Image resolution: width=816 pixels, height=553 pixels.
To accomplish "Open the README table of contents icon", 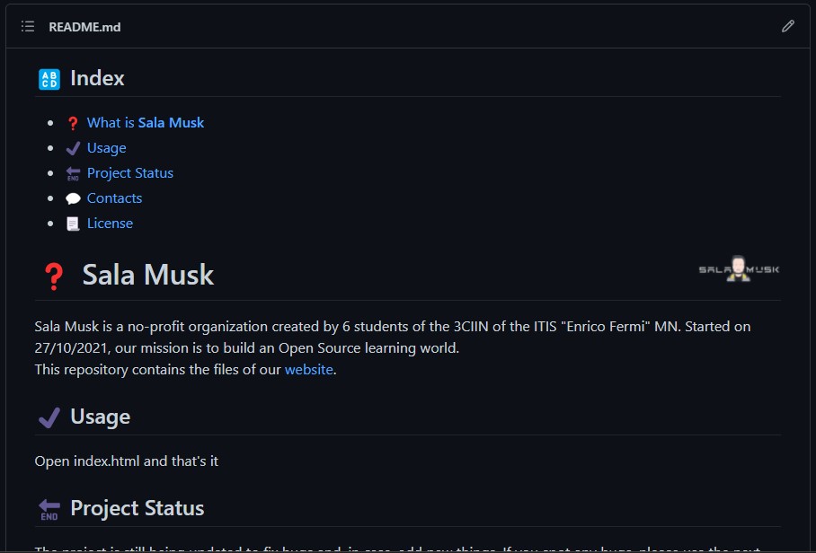I will click(28, 27).
